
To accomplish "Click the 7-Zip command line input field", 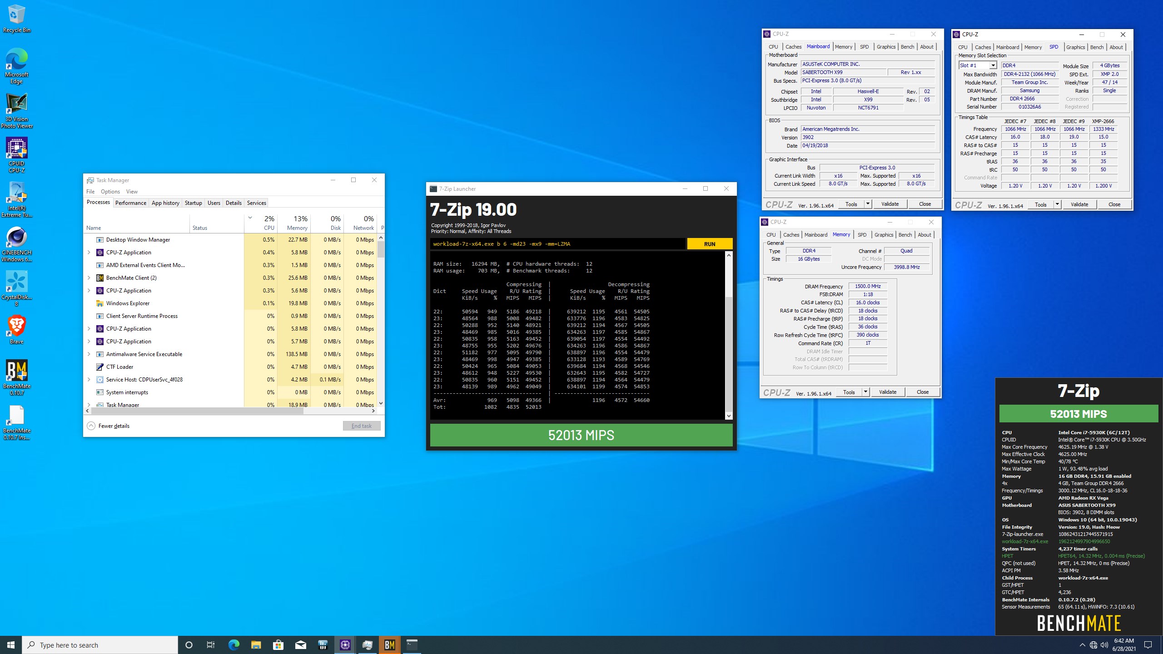I will 557,244.
